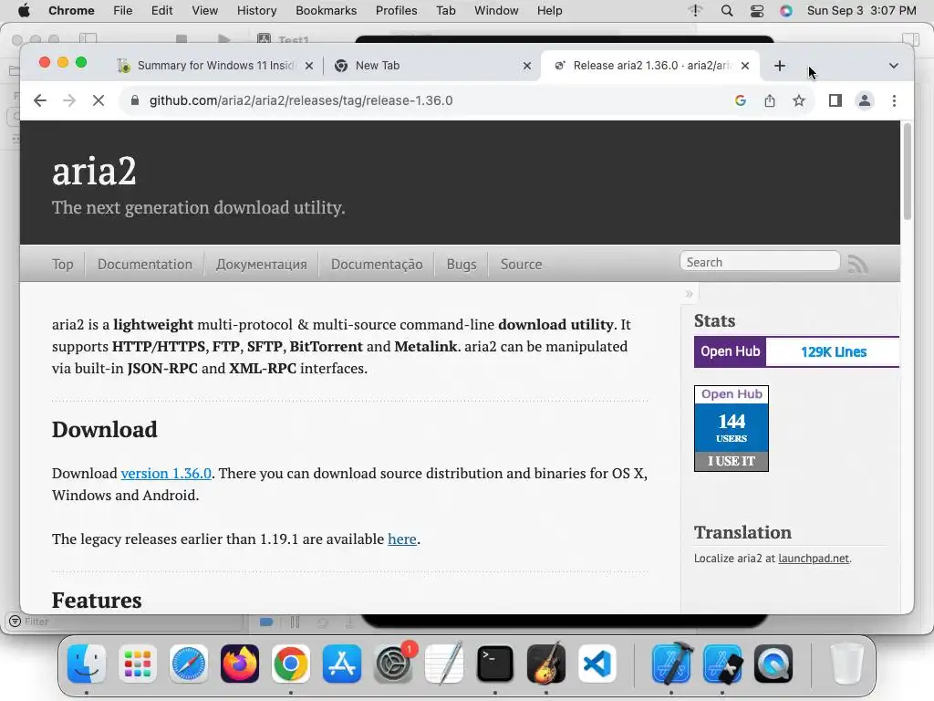
Task: Expand the tab search chevron
Action: (894, 66)
